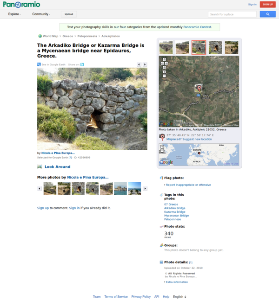Zoom out on satellite map
This screenshot has height=300, width=279.
point(164,76)
